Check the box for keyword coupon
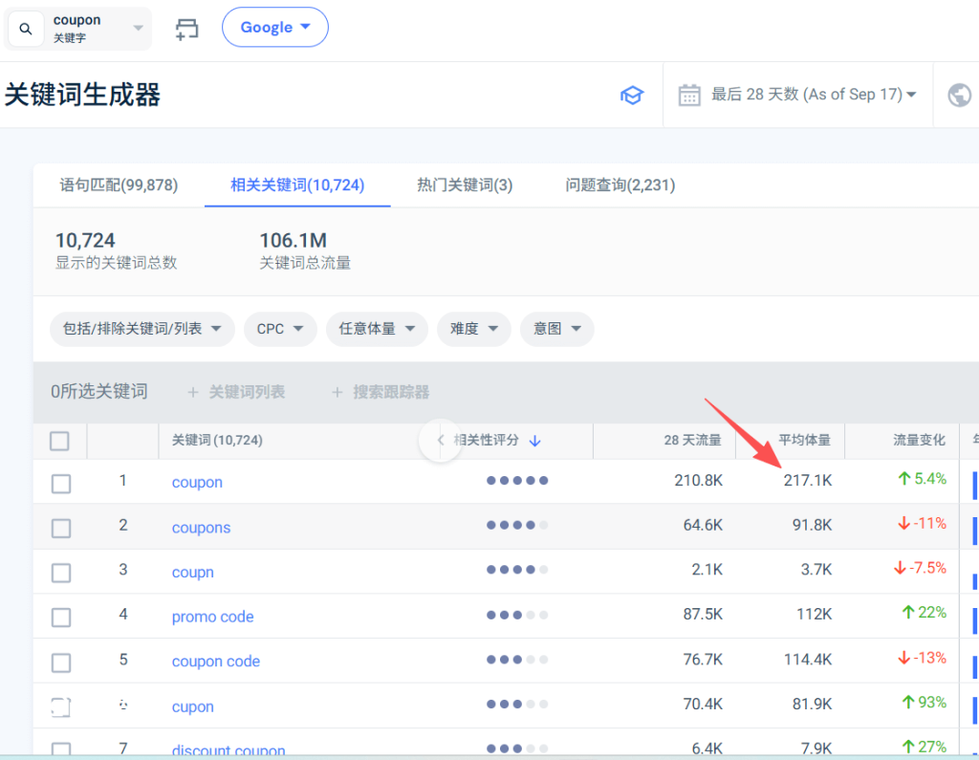This screenshot has height=760, width=979. [59, 484]
